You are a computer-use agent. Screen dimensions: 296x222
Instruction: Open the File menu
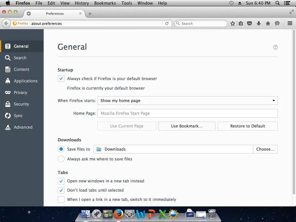point(39,3)
